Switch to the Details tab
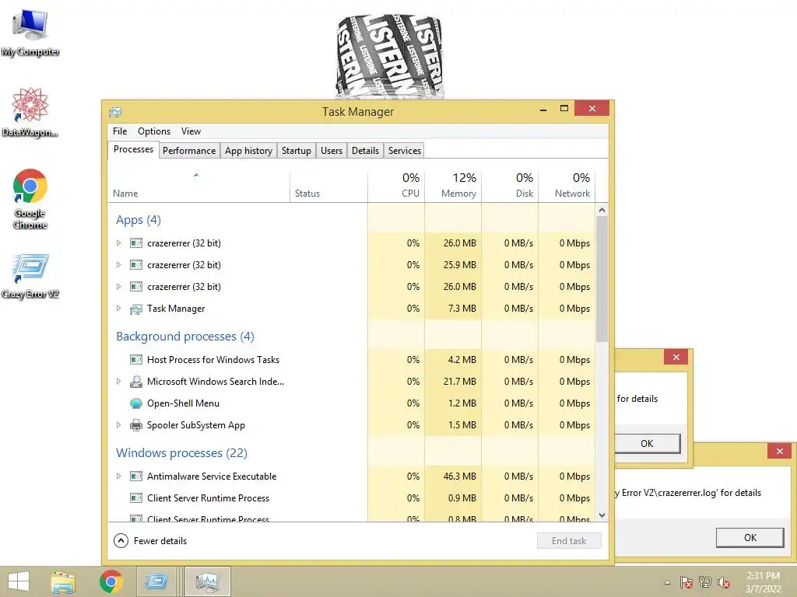The height and width of the screenshot is (597, 797). [366, 151]
